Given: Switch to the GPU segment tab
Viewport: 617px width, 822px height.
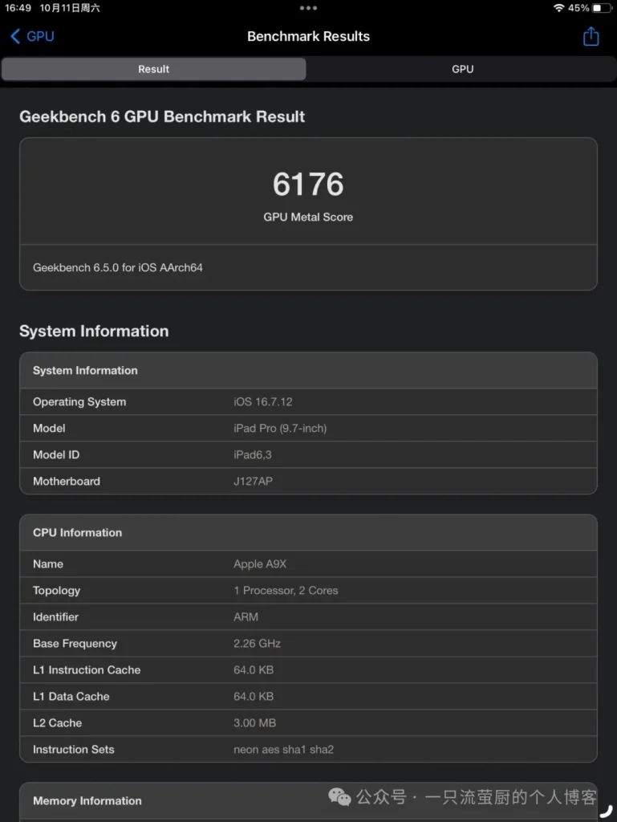Looking at the screenshot, I should point(462,69).
